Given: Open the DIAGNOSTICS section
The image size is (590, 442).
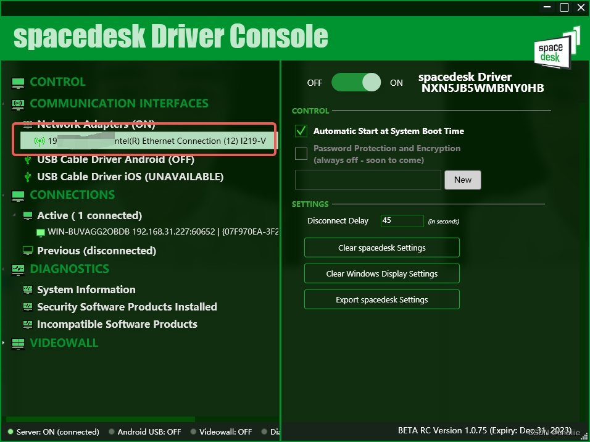Looking at the screenshot, I should [x=69, y=269].
